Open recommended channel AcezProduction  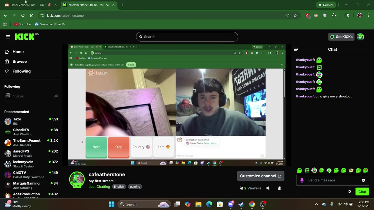pos(31,195)
